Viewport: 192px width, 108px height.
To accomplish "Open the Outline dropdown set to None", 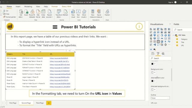I will [x=160, y=98].
